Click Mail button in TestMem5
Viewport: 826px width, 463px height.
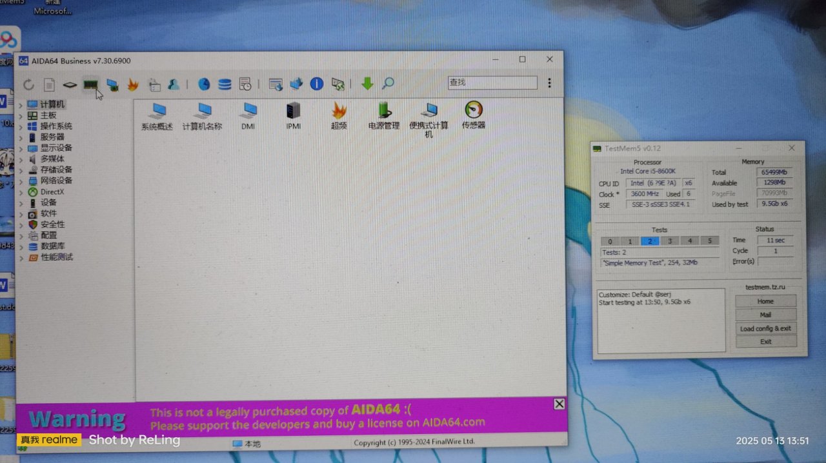click(x=765, y=315)
